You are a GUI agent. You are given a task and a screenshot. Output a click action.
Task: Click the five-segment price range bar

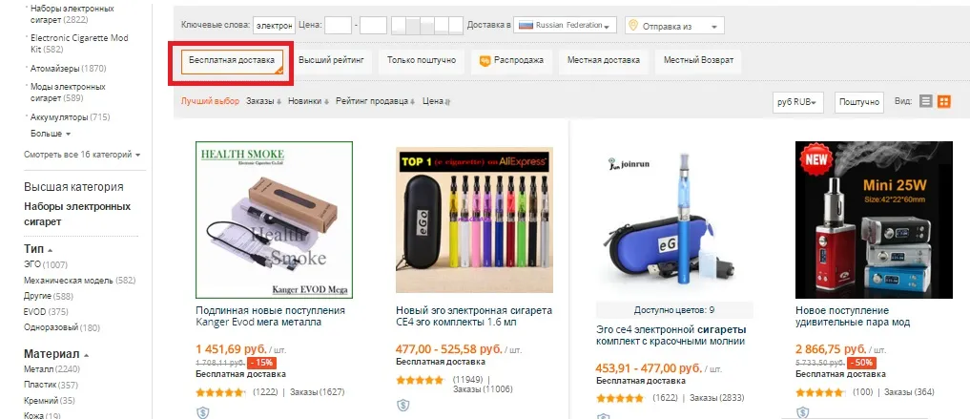tap(427, 26)
